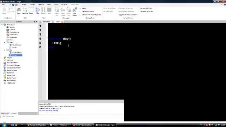Image resolution: width=226 pixels, height=127 pixels.
Task: Close the Explorer panel
Action: click(36, 22)
